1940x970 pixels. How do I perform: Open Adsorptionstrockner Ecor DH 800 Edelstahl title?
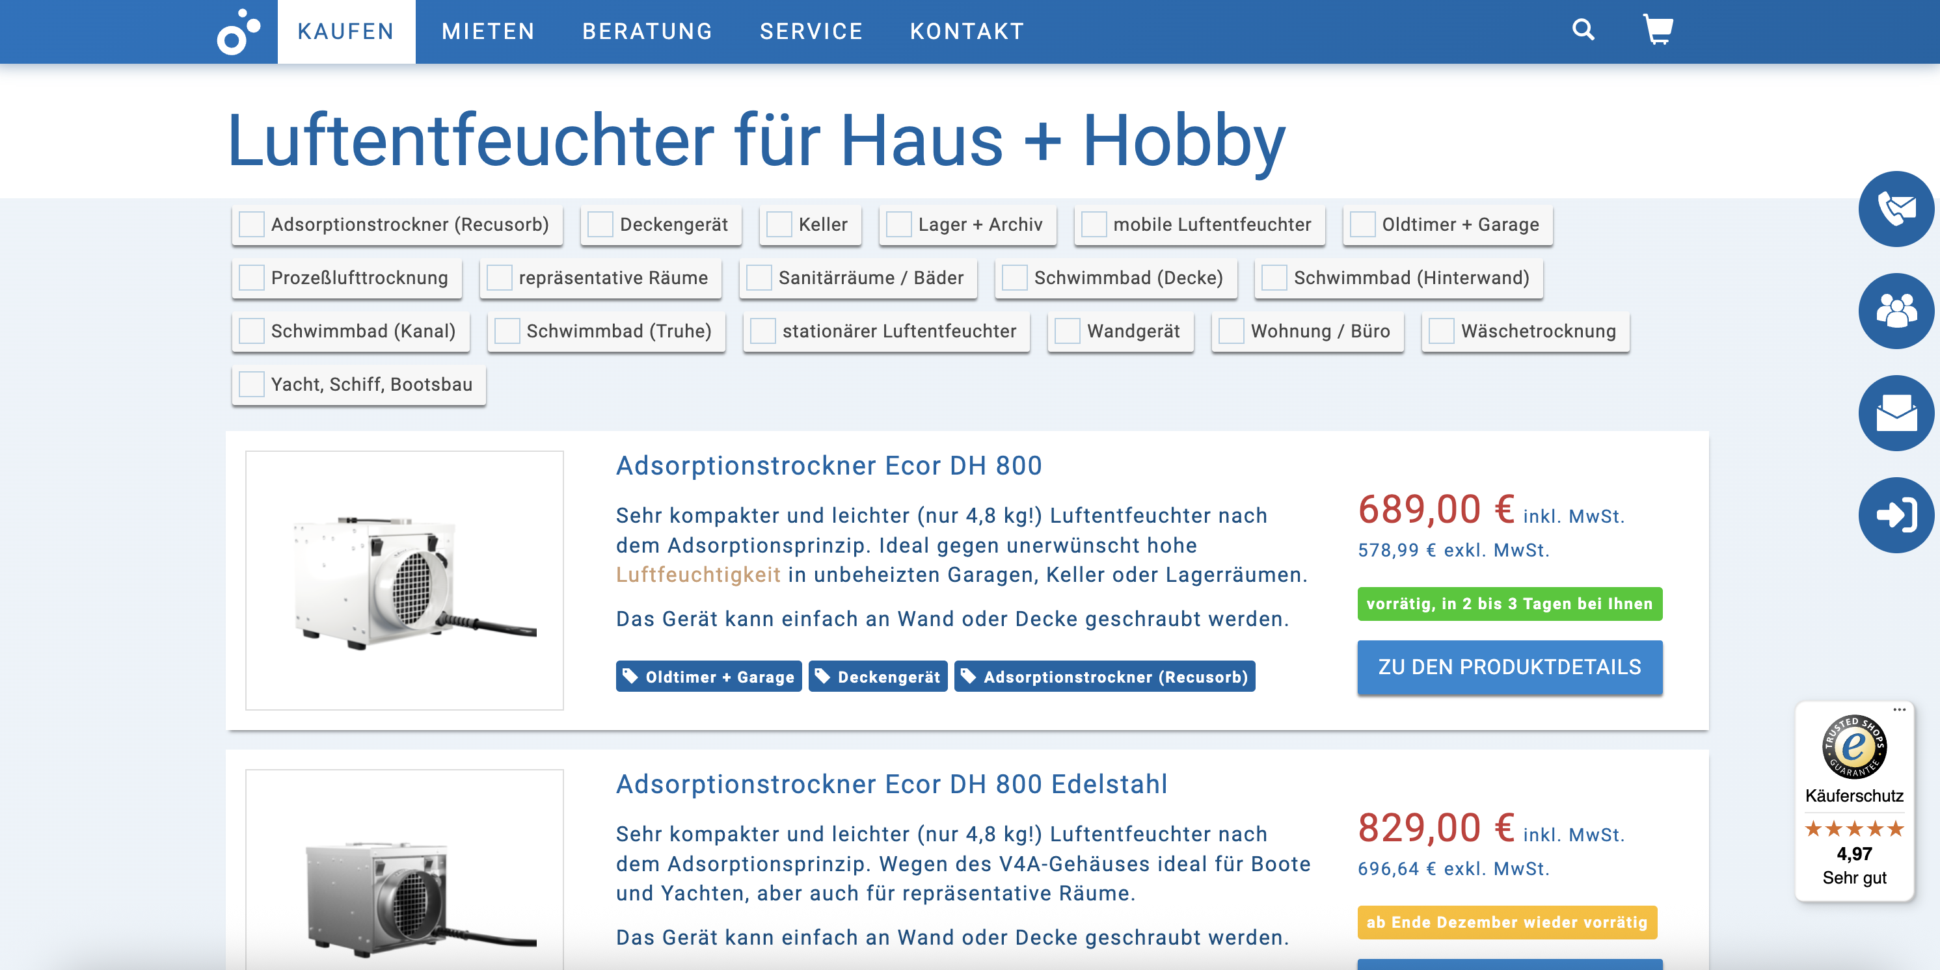click(x=892, y=784)
